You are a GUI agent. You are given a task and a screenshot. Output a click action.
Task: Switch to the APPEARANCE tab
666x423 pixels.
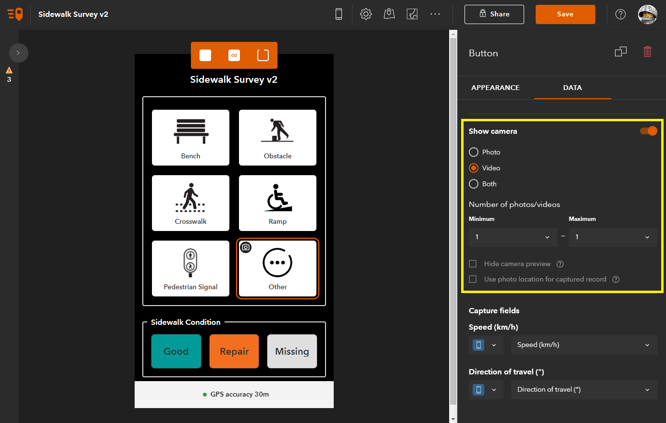(x=495, y=87)
